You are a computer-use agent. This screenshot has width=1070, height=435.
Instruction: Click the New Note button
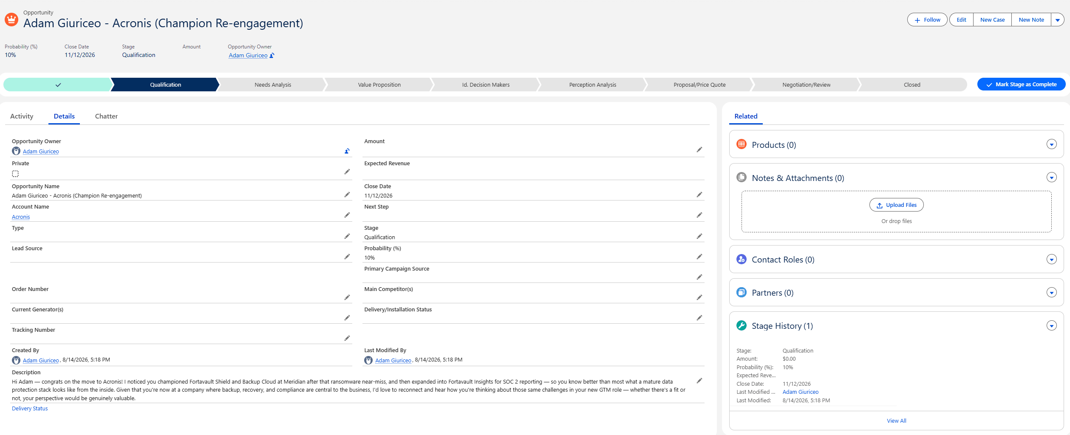[1031, 20]
